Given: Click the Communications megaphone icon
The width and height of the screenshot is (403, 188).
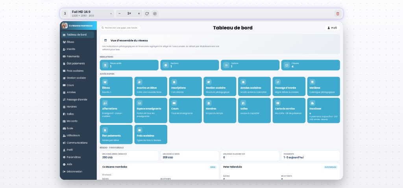Looking at the screenshot, I should pos(64,142).
